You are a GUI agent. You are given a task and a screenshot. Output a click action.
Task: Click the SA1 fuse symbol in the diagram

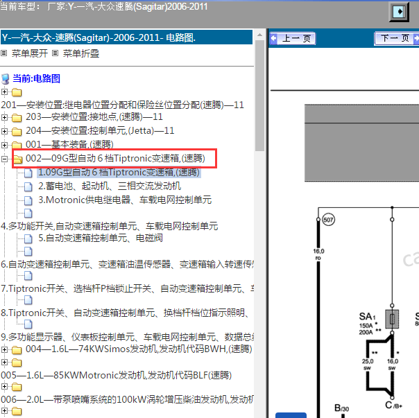click(x=392, y=319)
